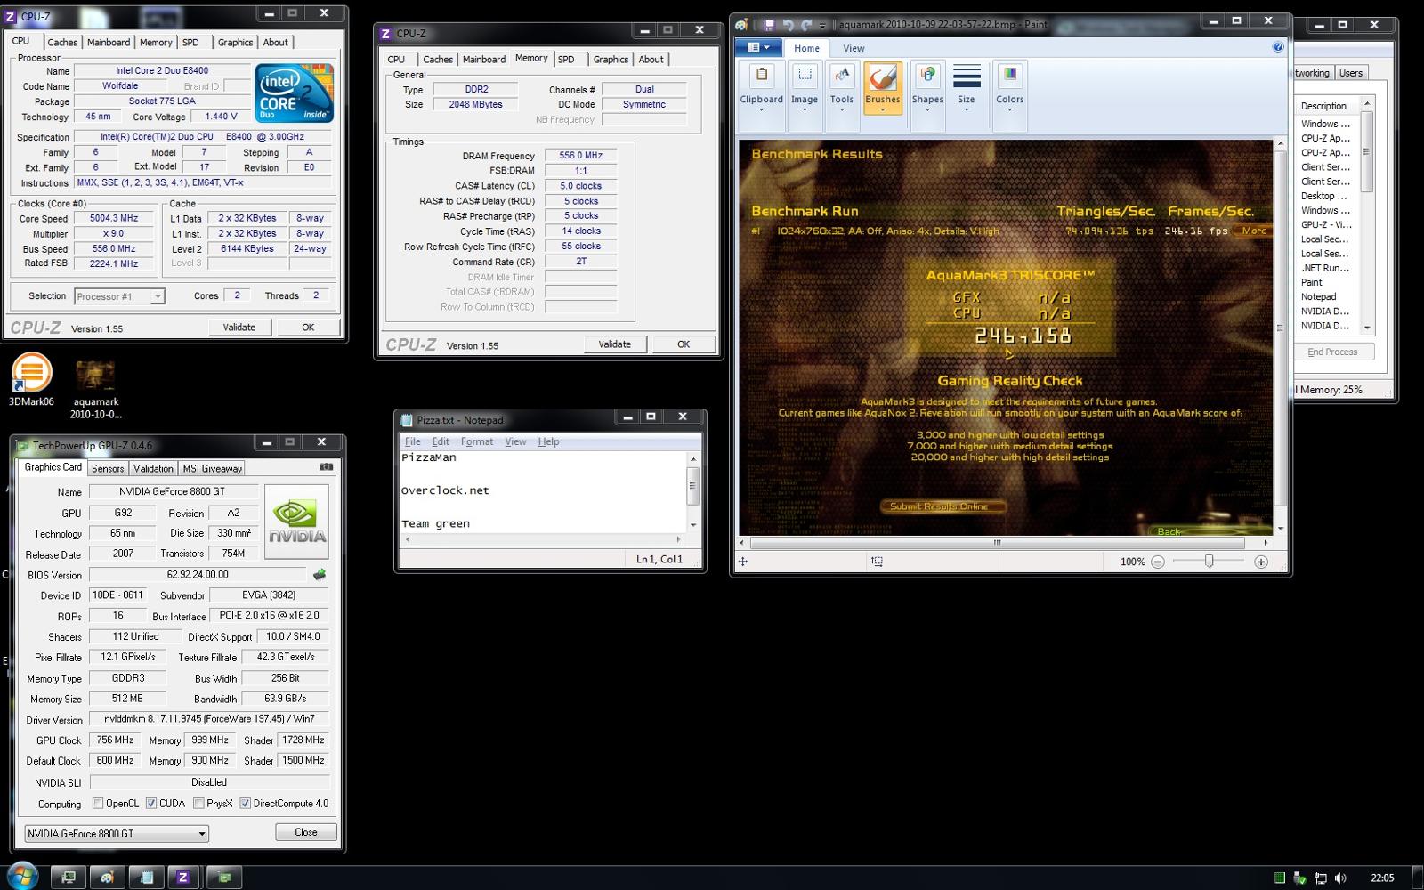Click Validate in the CPU-Z Memory window
This screenshot has width=1424, height=890.
(614, 344)
